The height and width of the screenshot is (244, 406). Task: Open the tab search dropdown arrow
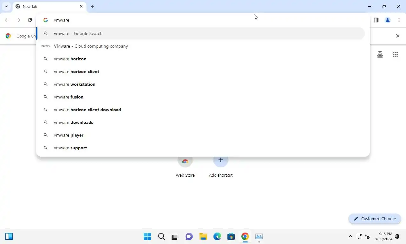pyautogui.click(x=6, y=6)
